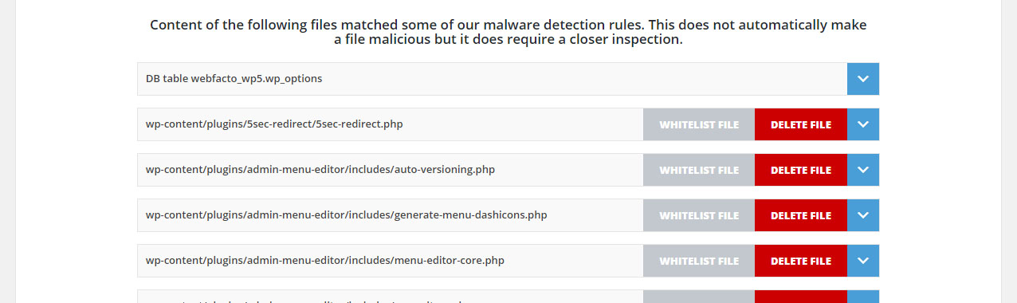1017x303 pixels.
Task: Whitelist the auto-versioning.php file
Action: (699, 170)
